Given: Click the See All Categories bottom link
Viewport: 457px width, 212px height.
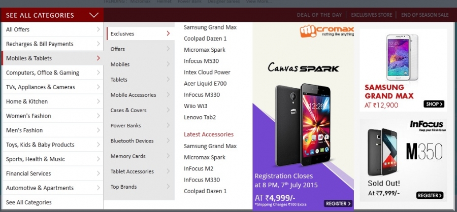Looking at the screenshot, I should click(29, 202).
